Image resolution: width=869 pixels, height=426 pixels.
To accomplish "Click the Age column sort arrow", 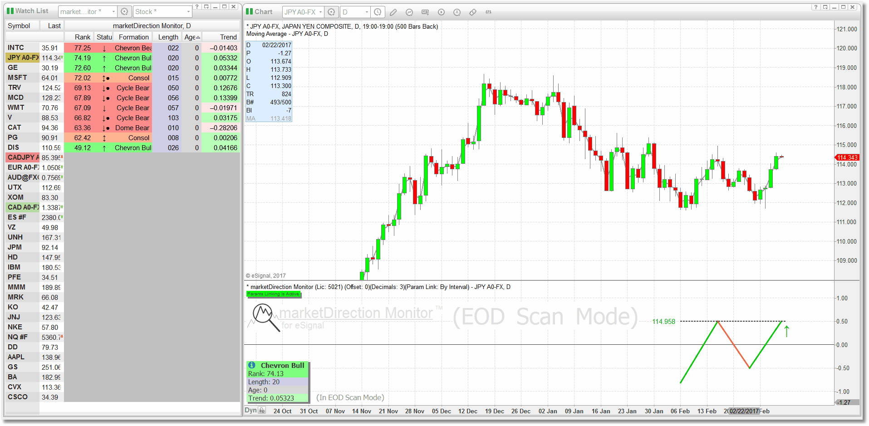I will click(198, 37).
